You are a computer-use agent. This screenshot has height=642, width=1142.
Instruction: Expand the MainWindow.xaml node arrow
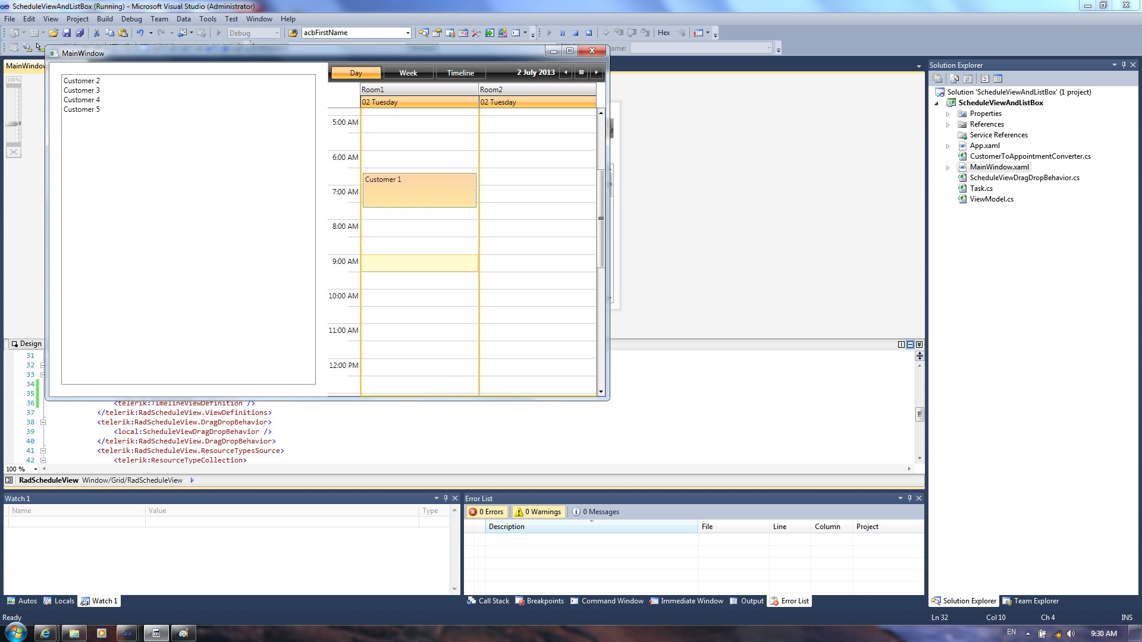(x=948, y=168)
